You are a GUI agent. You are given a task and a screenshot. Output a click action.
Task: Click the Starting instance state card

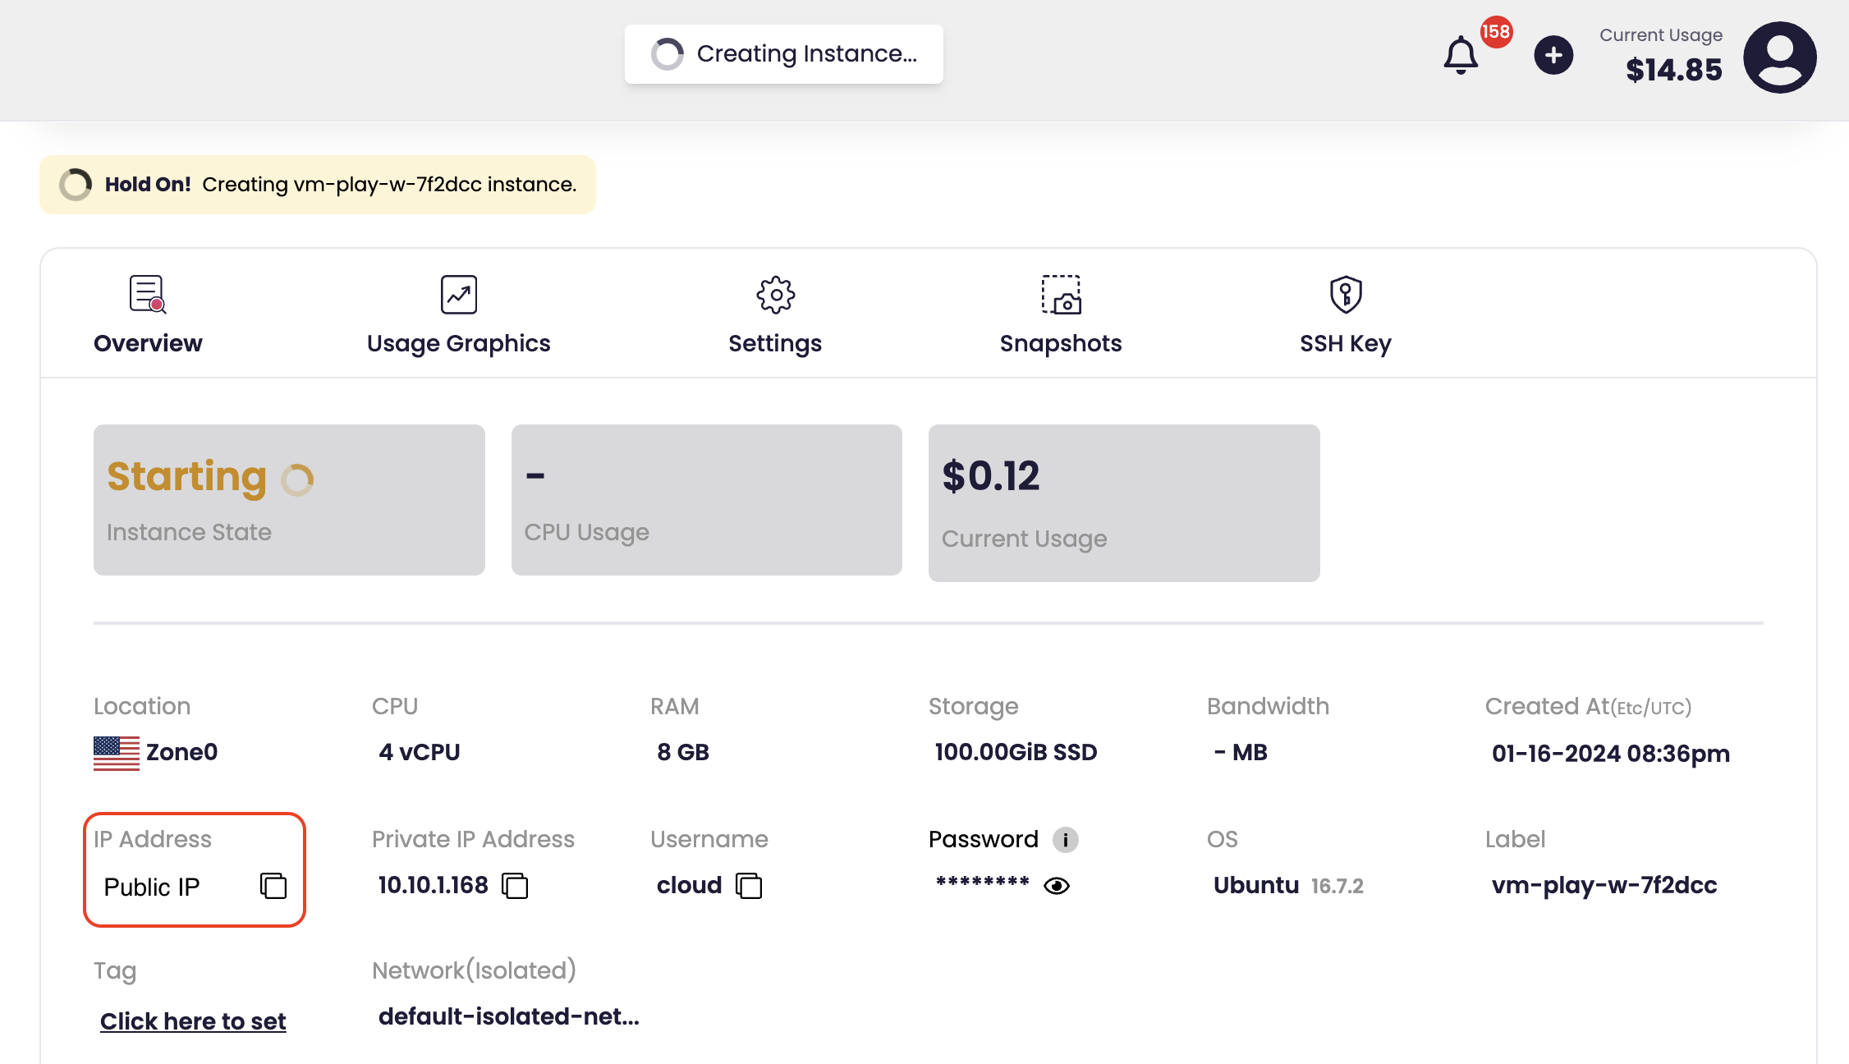(x=289, y=499)
